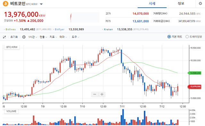Click the orange Bitcoin logo icon
This screenshot has height=126, width=205.
5,4
